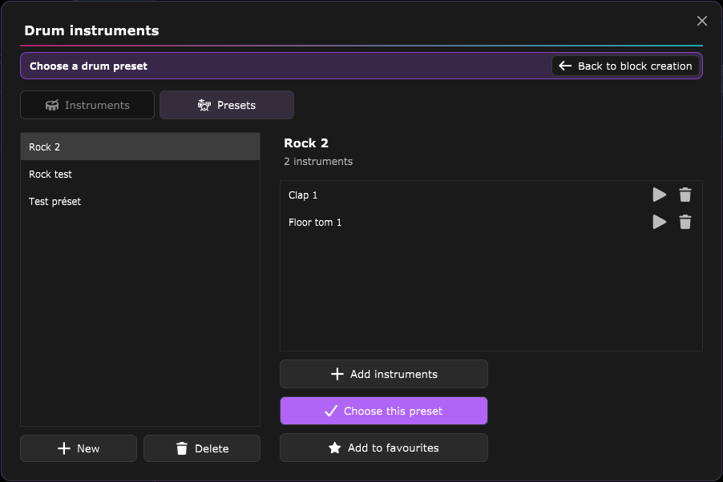The image size is (723, 482).
Task: Click the Clap 1 instrument row
Action: 491,195
